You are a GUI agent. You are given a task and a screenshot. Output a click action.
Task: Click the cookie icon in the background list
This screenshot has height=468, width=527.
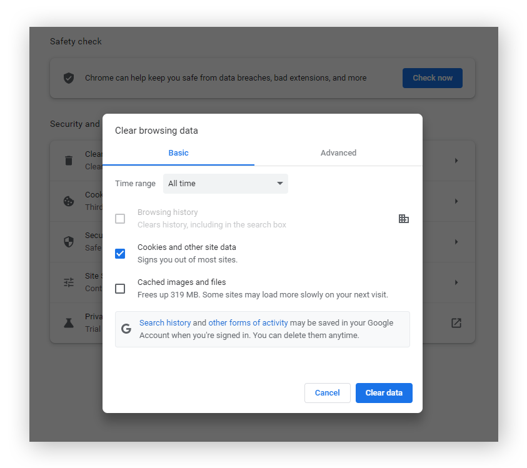click(x=69, y=201)
